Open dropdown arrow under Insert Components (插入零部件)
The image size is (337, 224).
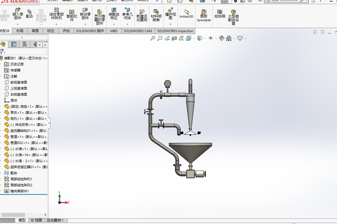click(18, 24)
